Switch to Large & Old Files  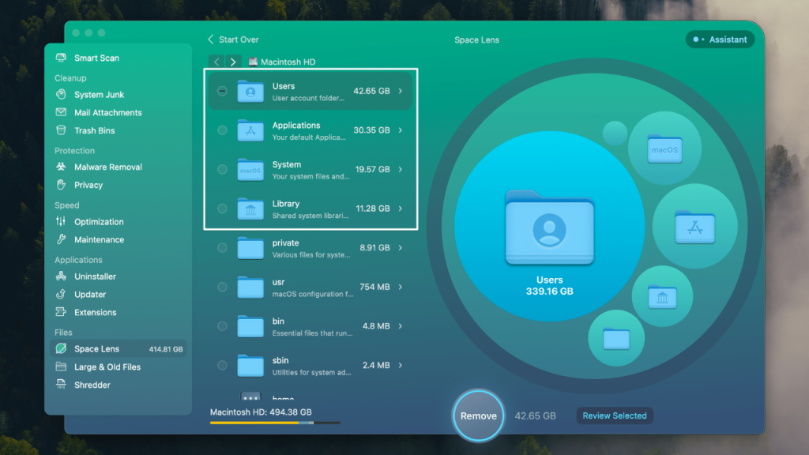point(107,367)
